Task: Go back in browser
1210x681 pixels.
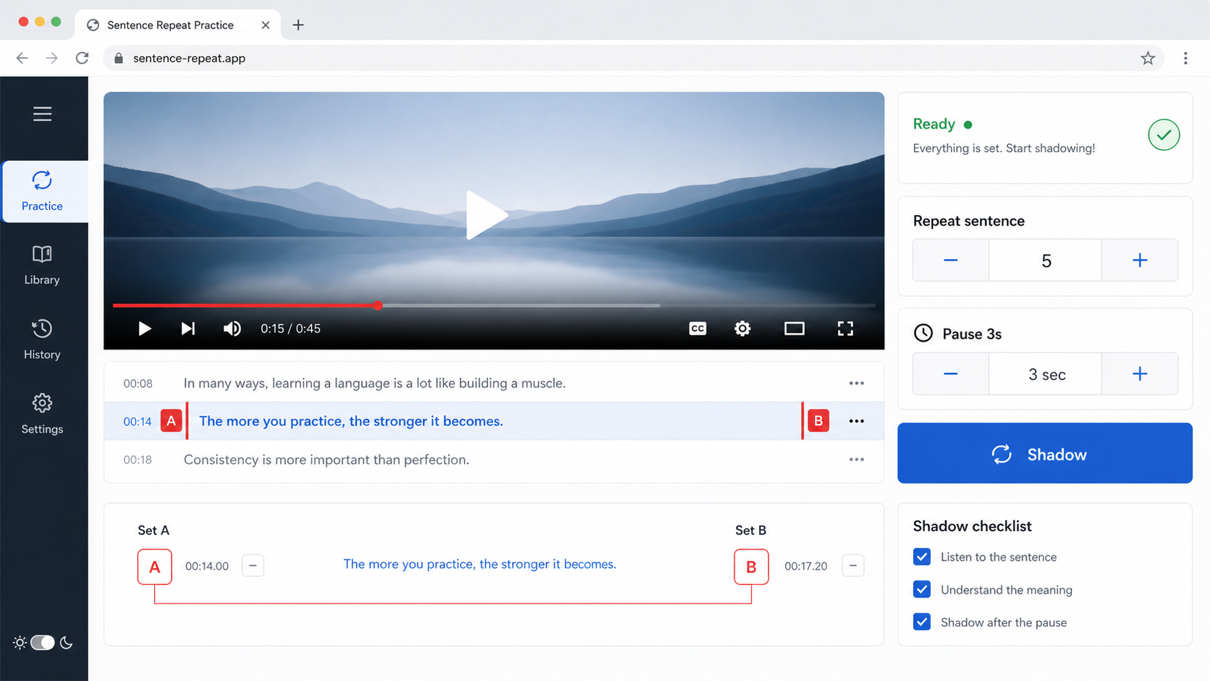Action: tap(22, 58)
